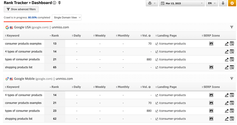
Task: Click image SERP icon for Mobile 'types of consumer products' rank 23
Action: [211, 111]
